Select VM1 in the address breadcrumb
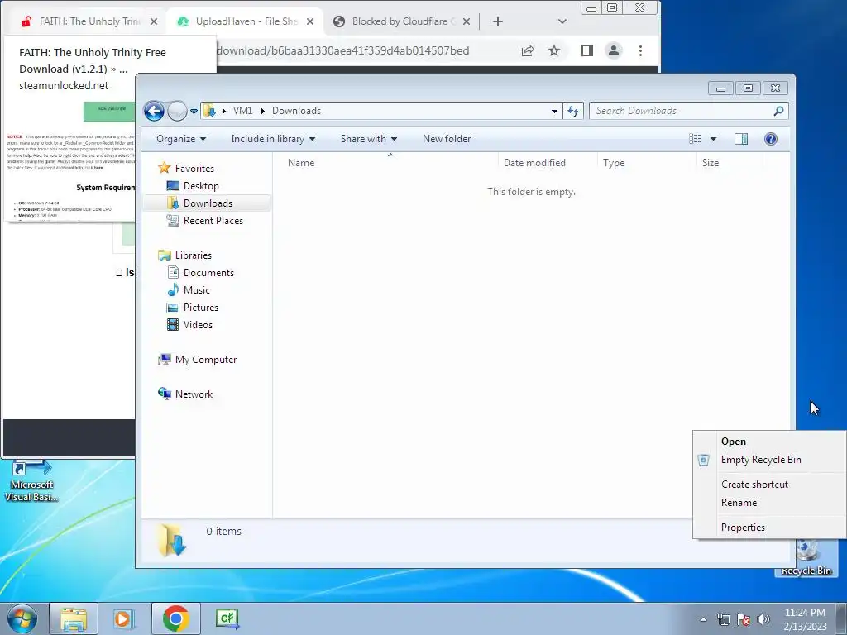 [x=242, y=111]
